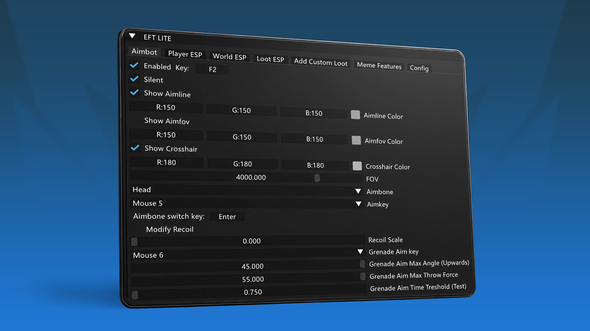The image size is (590, 331).
Task: Click the FOV slider handle
Action: click(317, 178)
